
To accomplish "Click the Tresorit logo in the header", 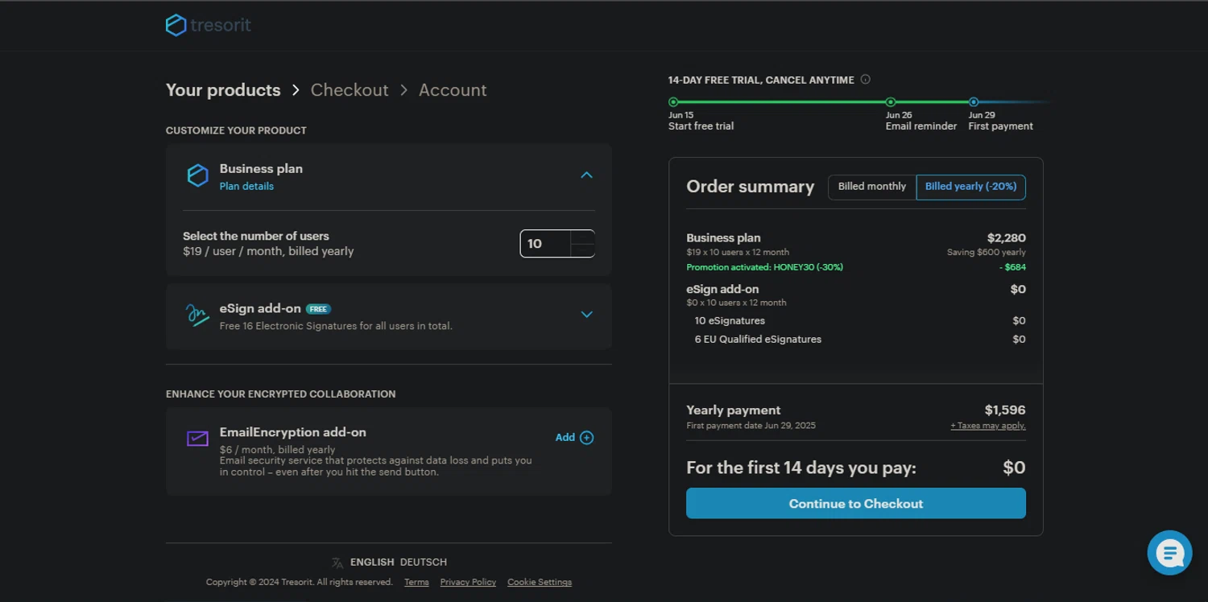I will click(x=209, y=25).
